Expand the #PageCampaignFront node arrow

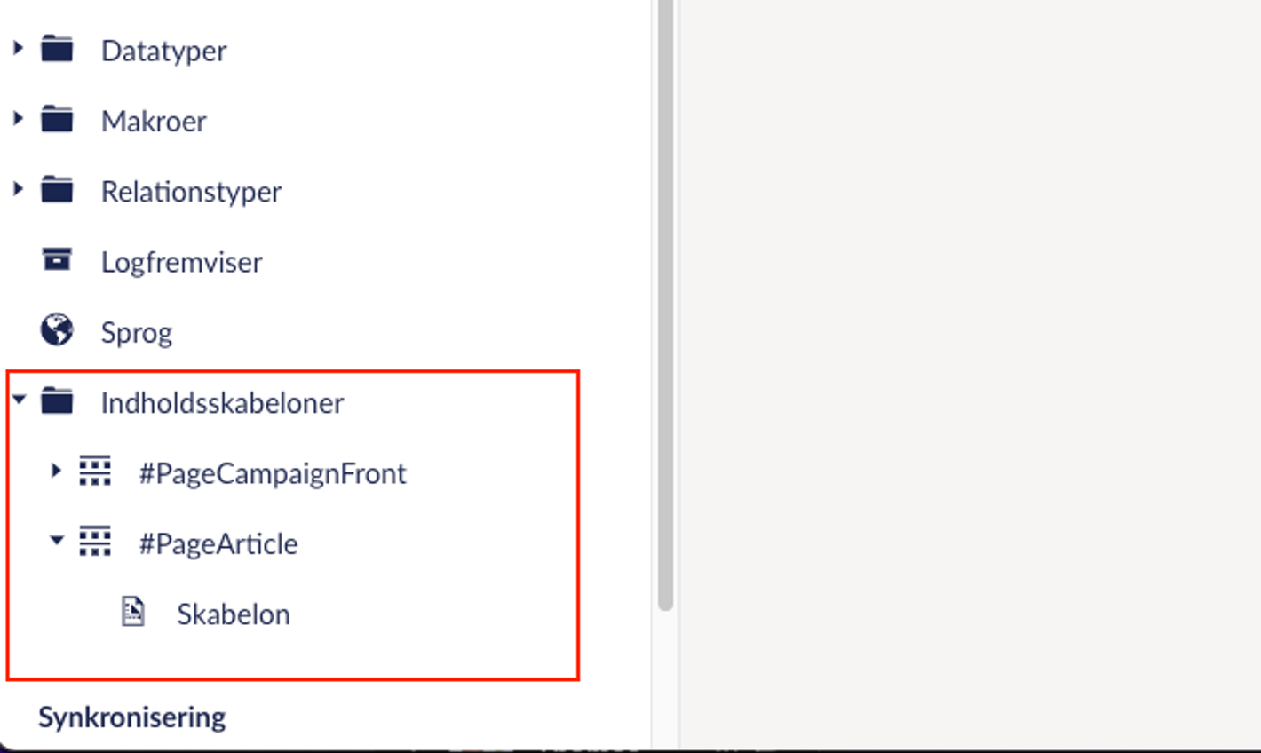coord(56,470)
